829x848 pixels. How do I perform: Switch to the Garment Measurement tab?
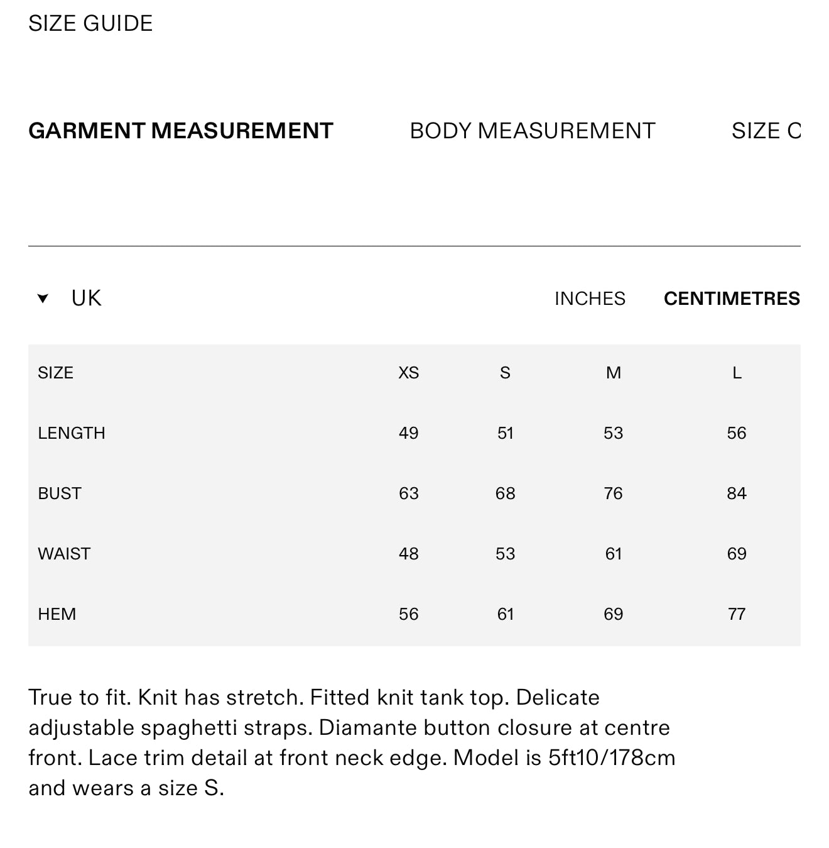point(181,131)
